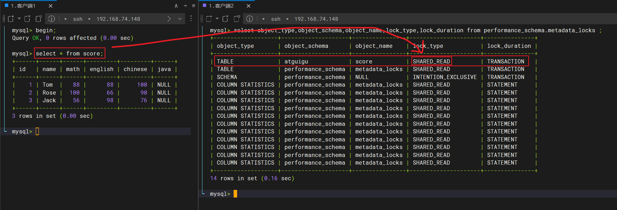Expand the new session dropdown arrow in 客户端2 toolbar
617x210 pixels.
[x=217, y=19]
